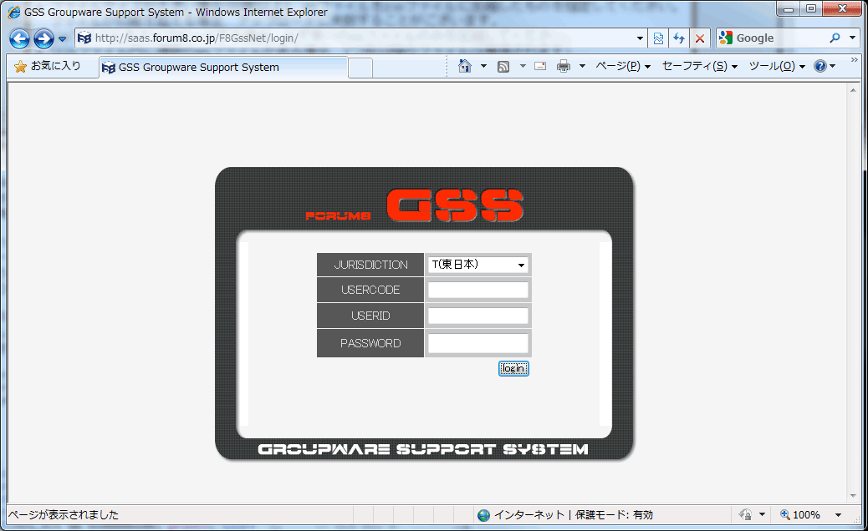Expand the Print dropdown arrow
This screenshot has width=868, height=531.
[x=582, y=66]
